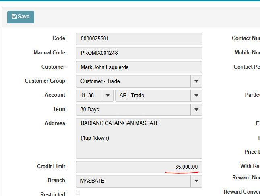This screenshot has width=260, height=196.
Task: Expand the AR - Trade dropdown arrow
Action: [196, 96]
